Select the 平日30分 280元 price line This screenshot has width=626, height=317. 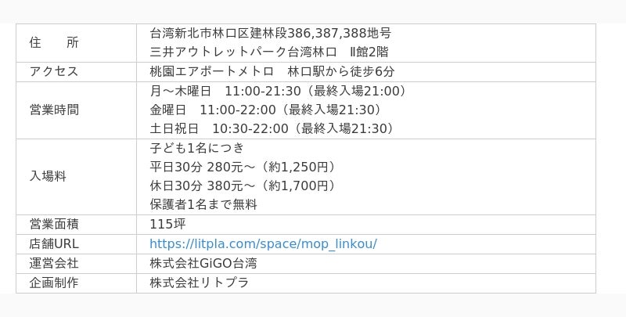point(243,167)
